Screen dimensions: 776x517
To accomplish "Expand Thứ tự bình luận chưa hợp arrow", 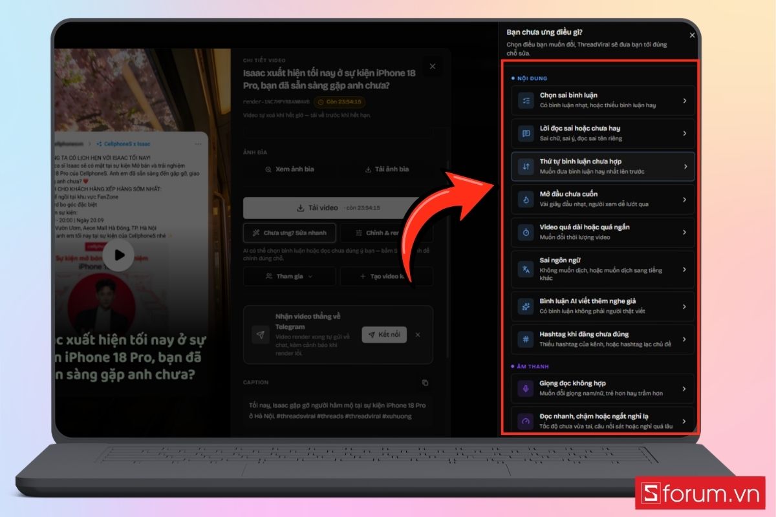I will (x=685, y=167).
